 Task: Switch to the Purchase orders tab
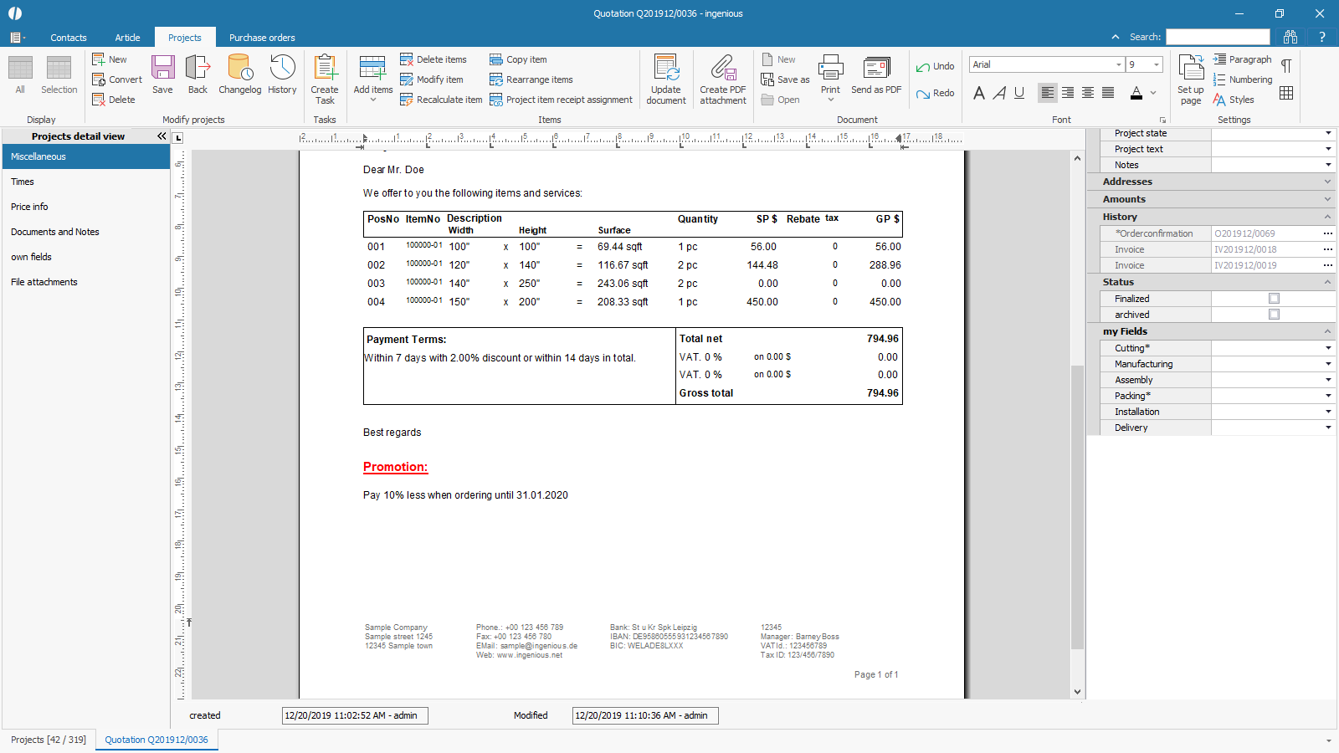[x=262, y=38]
